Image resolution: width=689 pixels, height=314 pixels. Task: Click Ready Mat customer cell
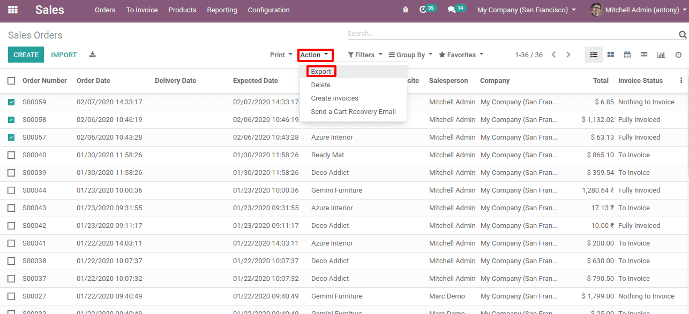click(x=327, y=155)
